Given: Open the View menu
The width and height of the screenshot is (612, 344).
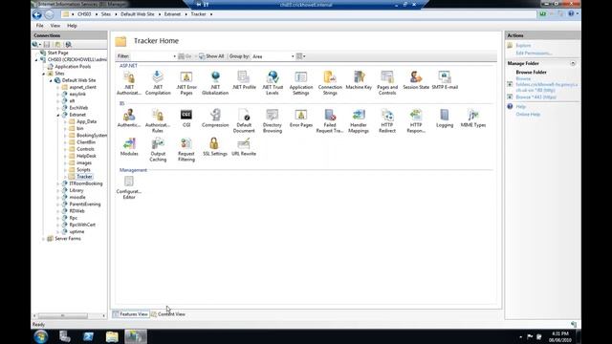Looking at the screenshot, I should 55,26.
